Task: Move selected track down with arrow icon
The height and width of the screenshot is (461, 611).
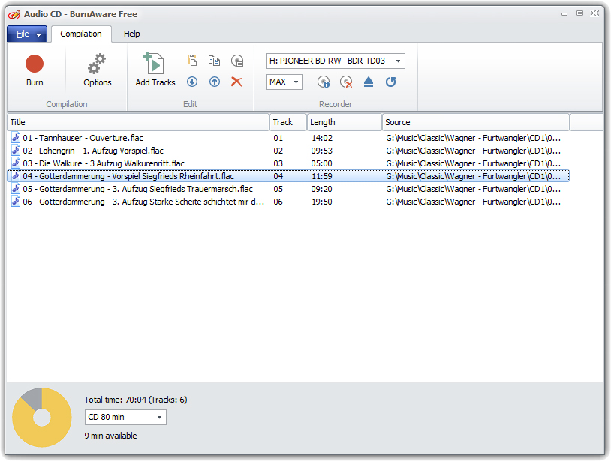Action: click(x=192, y=82)
